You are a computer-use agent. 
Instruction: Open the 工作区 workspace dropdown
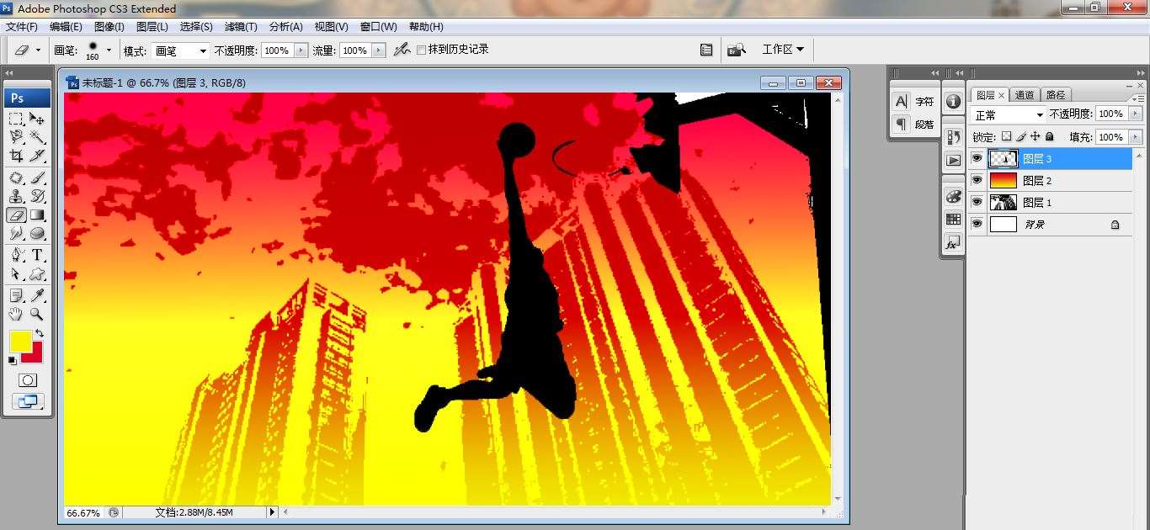point(783,49)
